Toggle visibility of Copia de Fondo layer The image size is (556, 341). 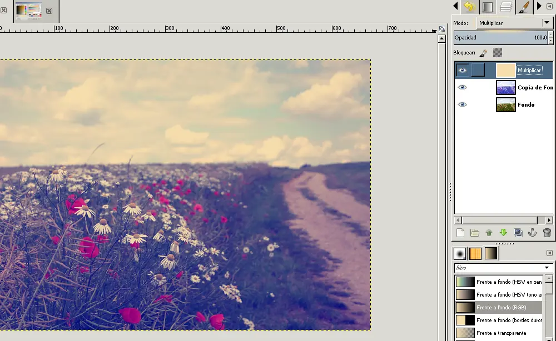[462, 88]
